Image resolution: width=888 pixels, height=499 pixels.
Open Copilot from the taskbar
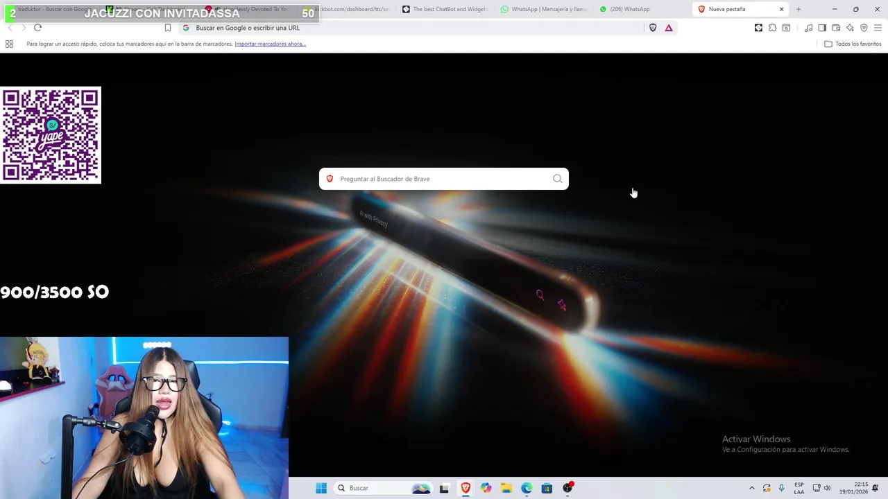coord(486,488)
